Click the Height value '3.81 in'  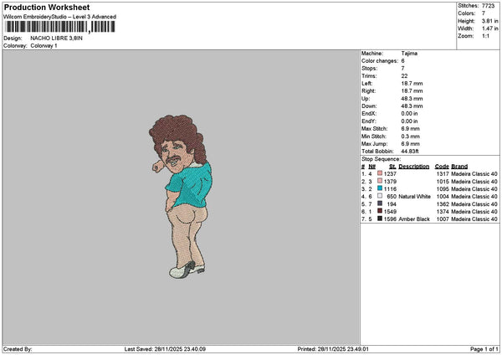pyautogui.click(x=489, y=21)
